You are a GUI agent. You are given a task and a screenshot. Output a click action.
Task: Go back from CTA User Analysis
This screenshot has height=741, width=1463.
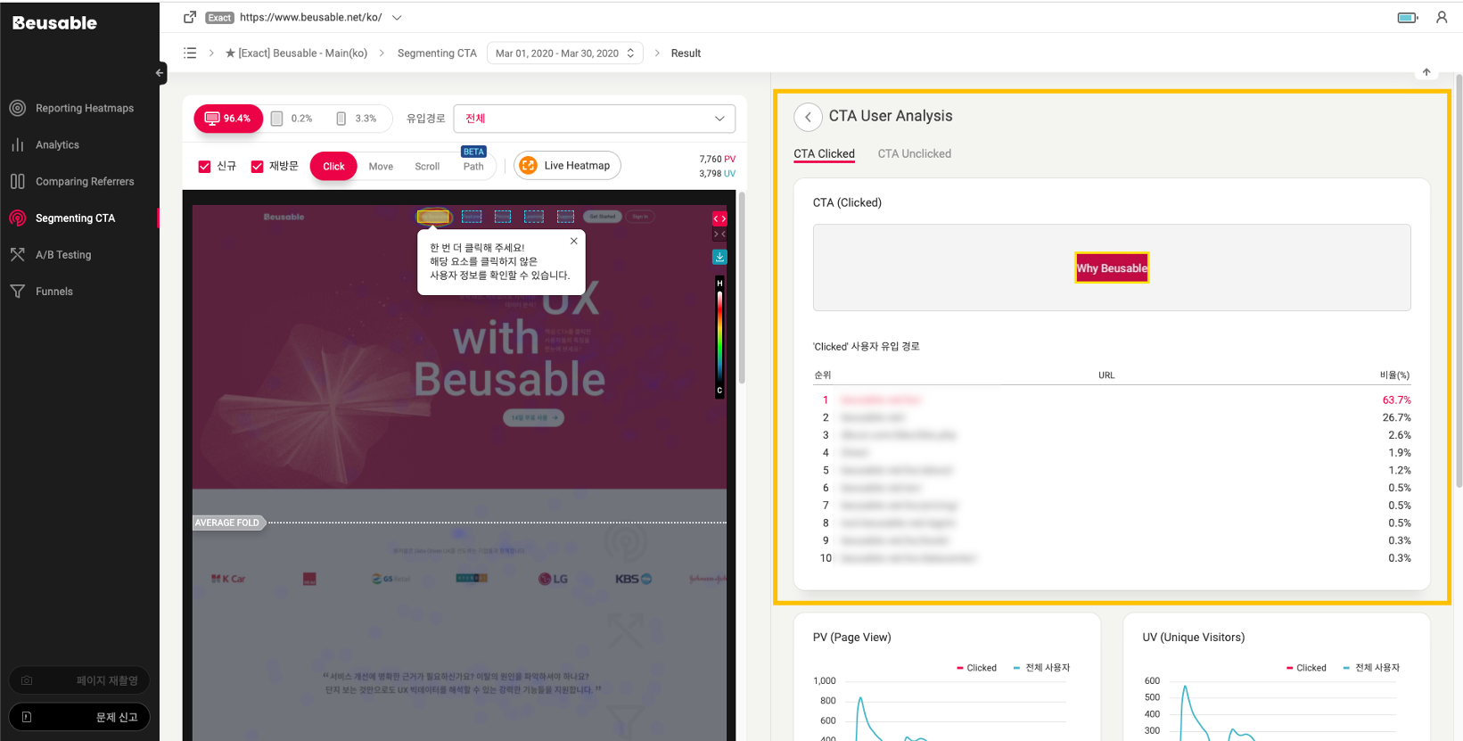pyautogui.click(x=808, y=117)
